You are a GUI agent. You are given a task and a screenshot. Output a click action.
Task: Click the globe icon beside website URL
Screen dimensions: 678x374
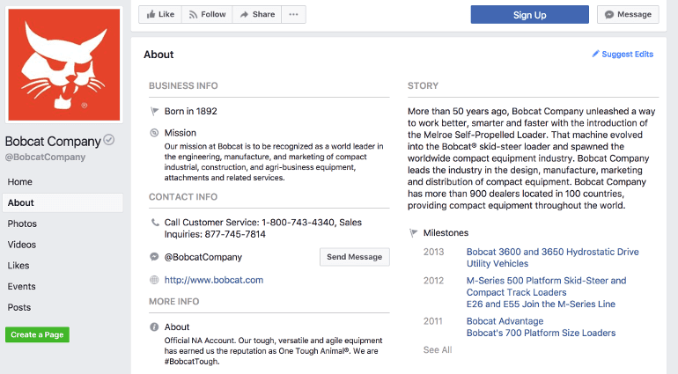[x=155, y=280]
